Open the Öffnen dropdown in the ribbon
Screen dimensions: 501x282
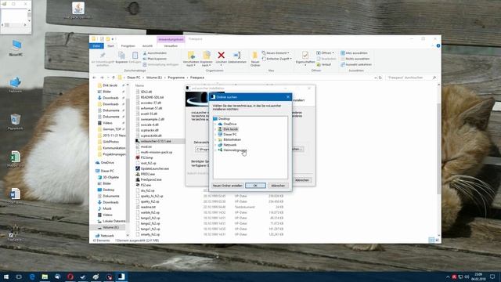[326, 53]
